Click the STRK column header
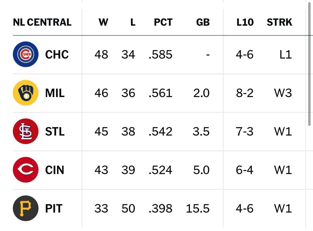Image resolution: width=313 pixels, height=231 pixels. pos(279,22)
